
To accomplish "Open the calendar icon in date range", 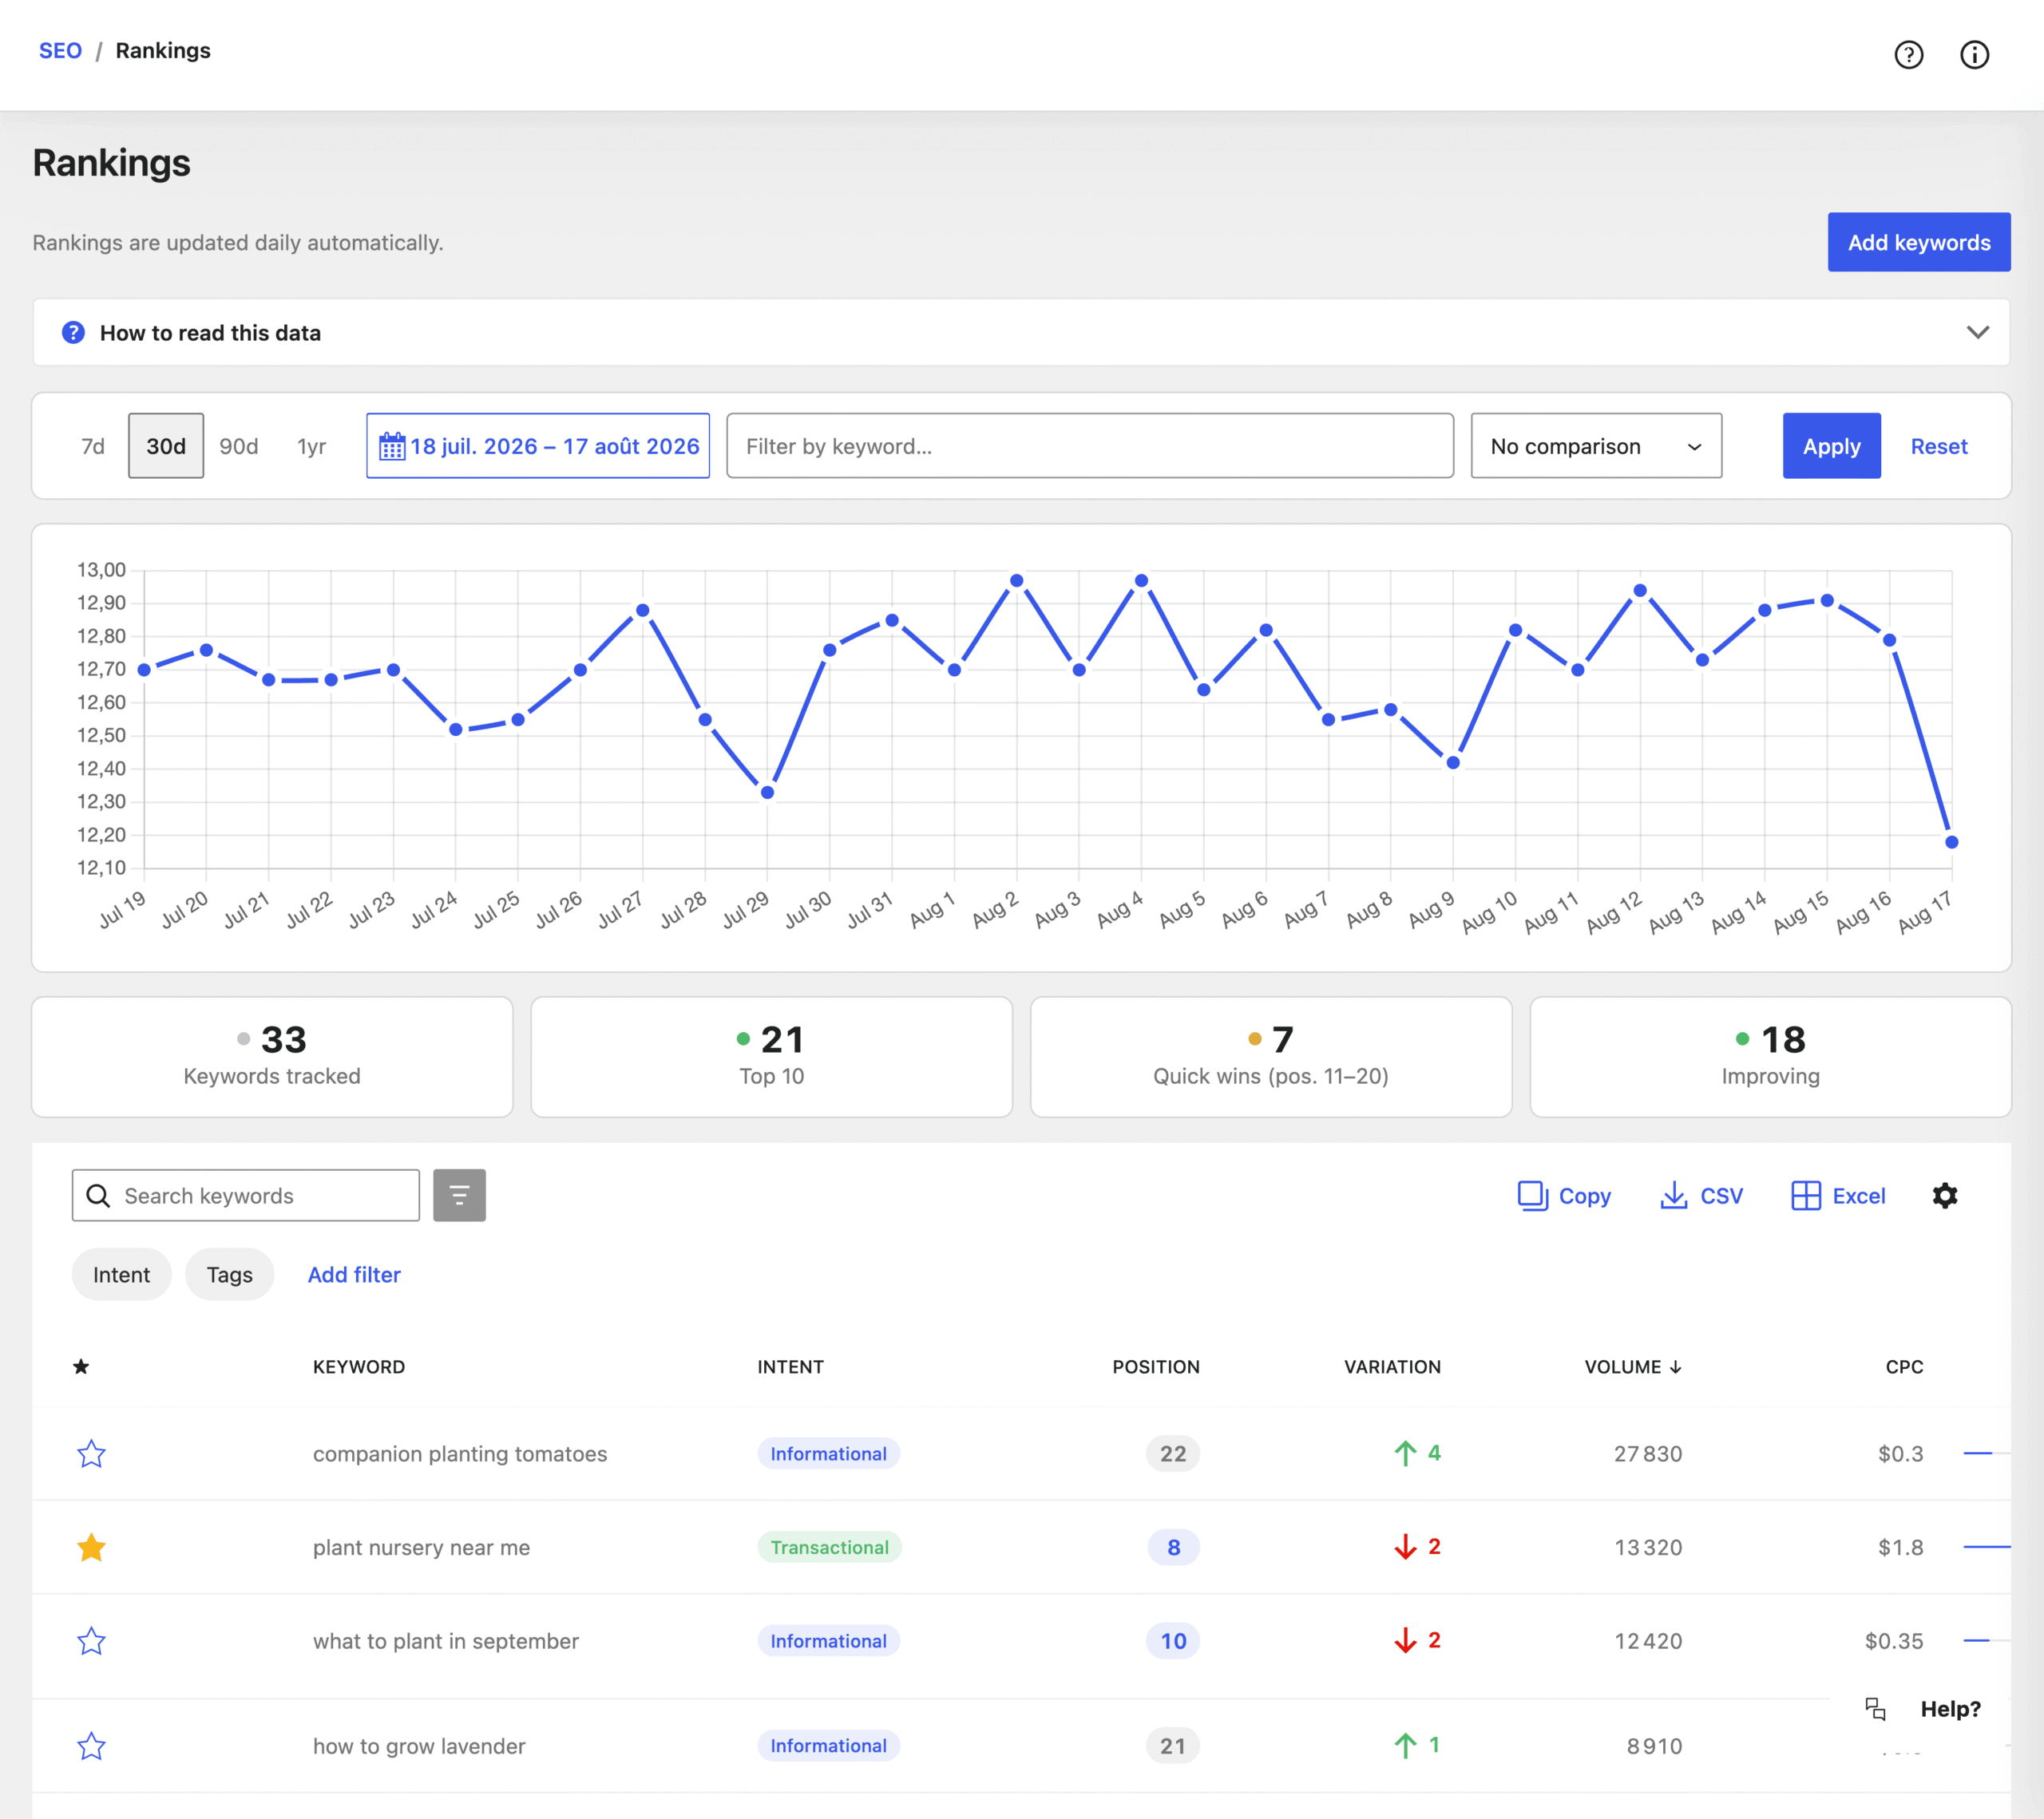I will [392, 447].
